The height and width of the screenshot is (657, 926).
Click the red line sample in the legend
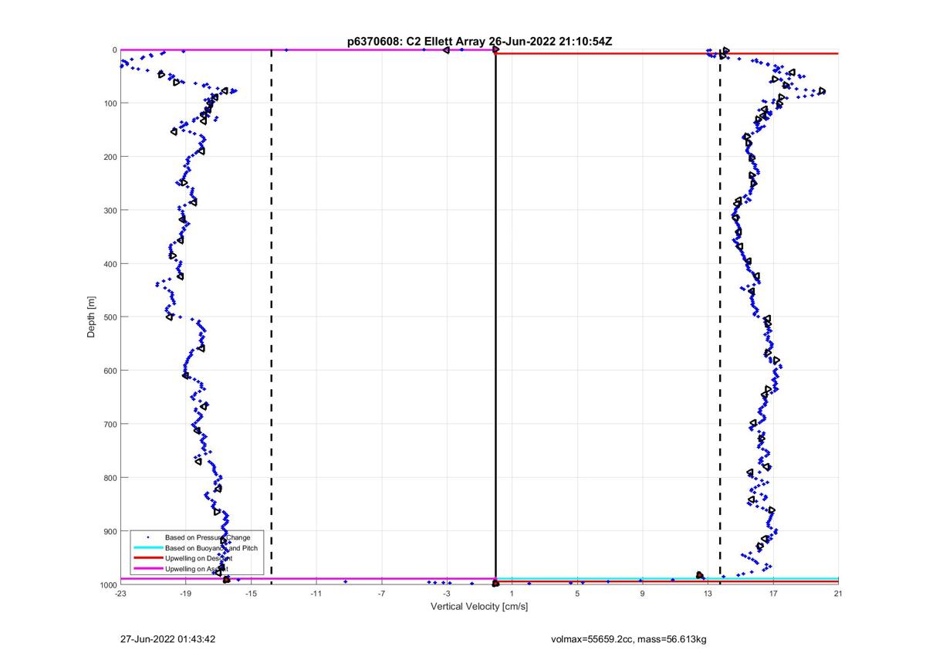coord(147,557)
